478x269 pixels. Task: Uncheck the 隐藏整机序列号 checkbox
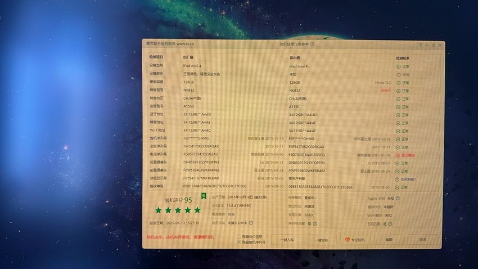(239, 242)
